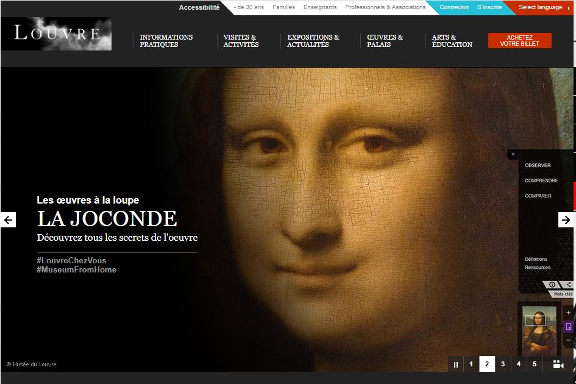Pause the slideshow carousel
576x384 pixels.
(x=455, y=364)
